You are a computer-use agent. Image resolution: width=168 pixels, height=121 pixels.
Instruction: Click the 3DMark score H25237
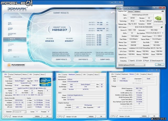click(60, 30)
